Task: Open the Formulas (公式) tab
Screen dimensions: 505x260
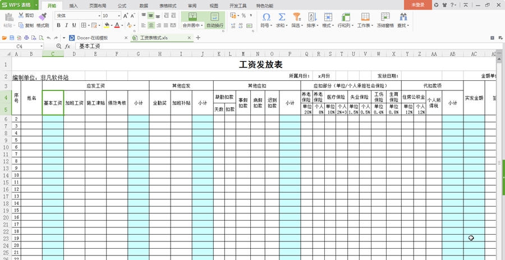Action: pos(122,6)
